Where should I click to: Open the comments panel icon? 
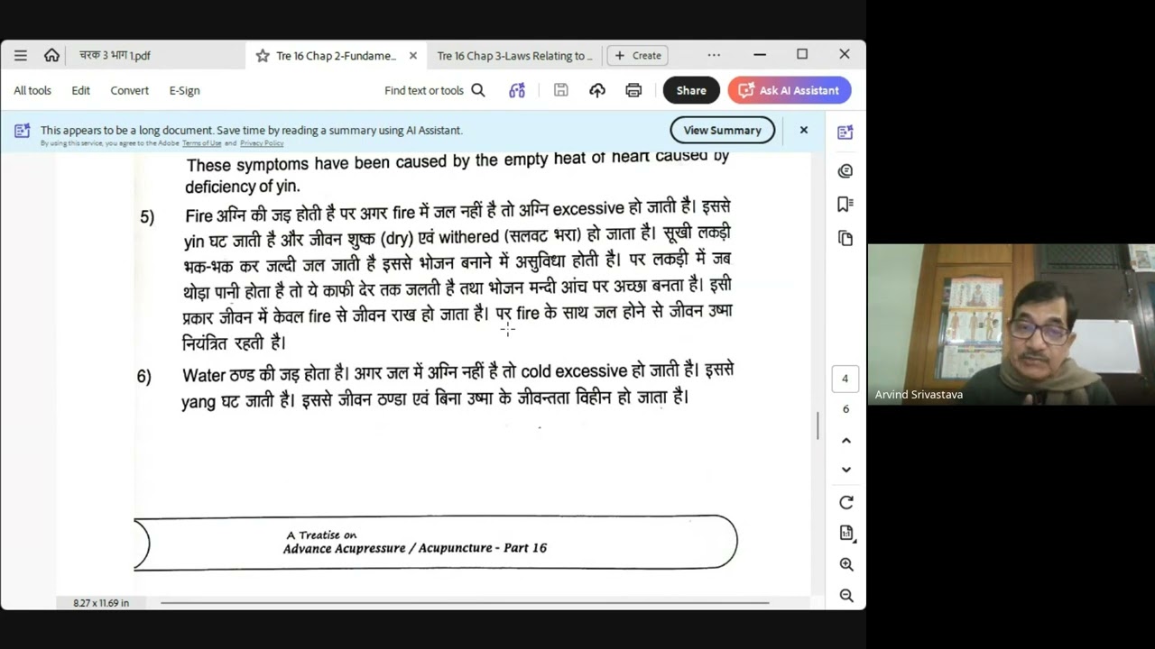(x=845, y=171)
